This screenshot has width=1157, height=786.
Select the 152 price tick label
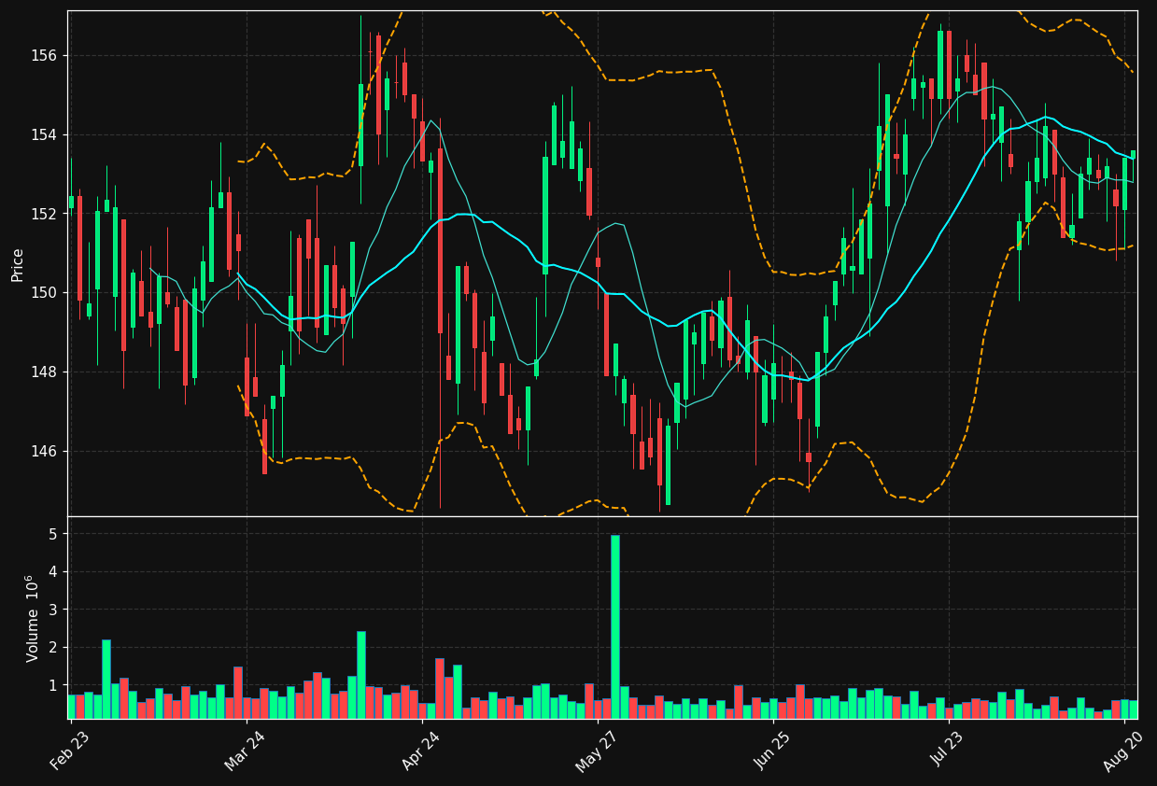45,214
